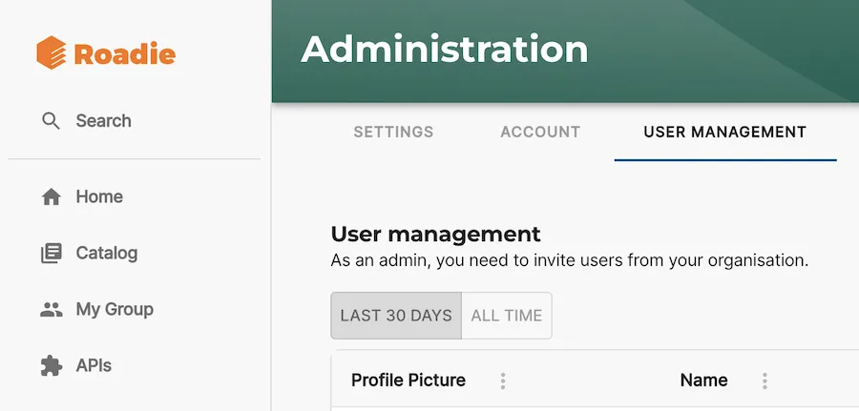Open the My Group page
The width and height of the screenshot is (859, 411).
[x=115, y=309]
